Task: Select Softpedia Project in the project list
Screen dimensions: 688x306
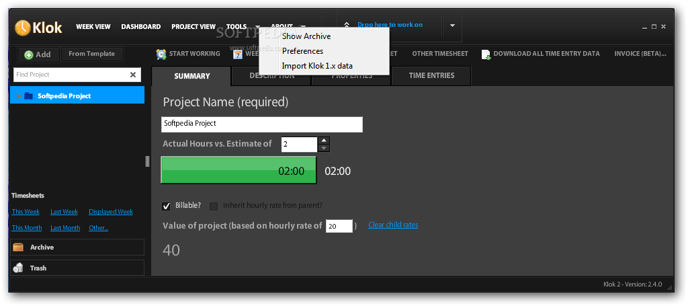Action: (x=77, y=95)
